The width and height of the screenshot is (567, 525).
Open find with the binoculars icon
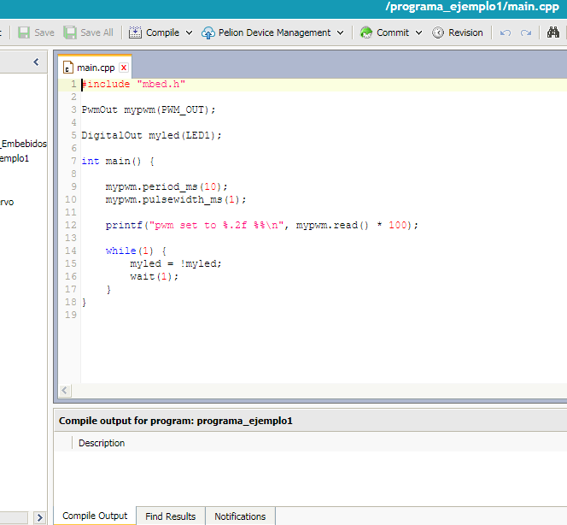click(x=553, y=32)
